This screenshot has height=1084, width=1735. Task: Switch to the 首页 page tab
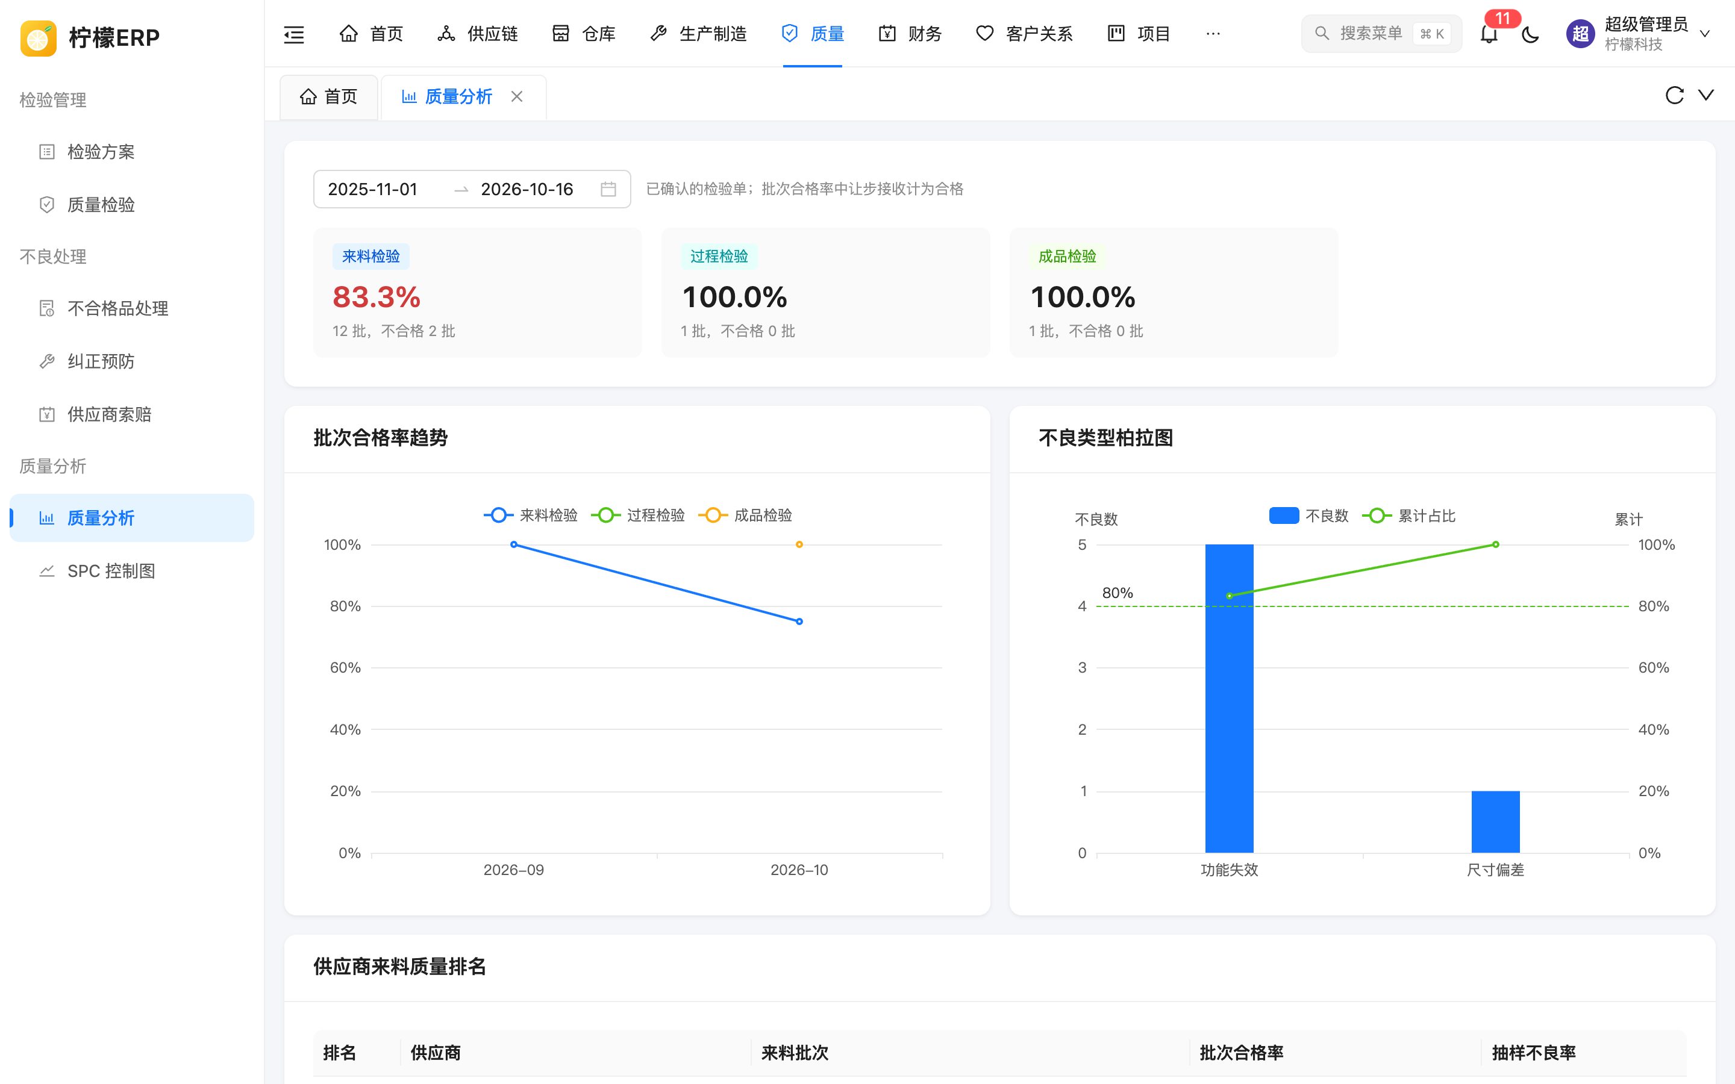(x=328, y=97)
